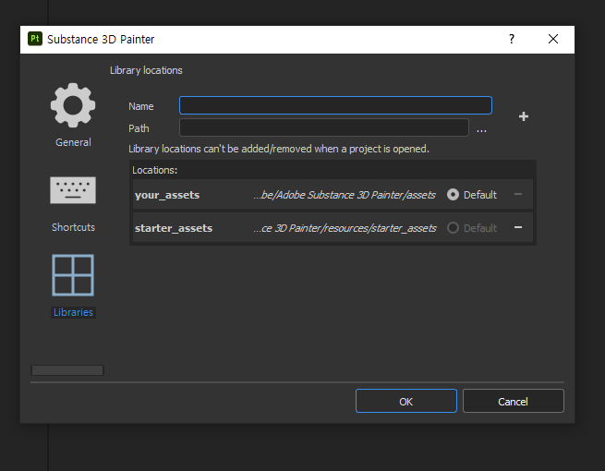Viewport: 605px width, 471px height.
Task: Click the Cancel button
Action: (513, 401)
